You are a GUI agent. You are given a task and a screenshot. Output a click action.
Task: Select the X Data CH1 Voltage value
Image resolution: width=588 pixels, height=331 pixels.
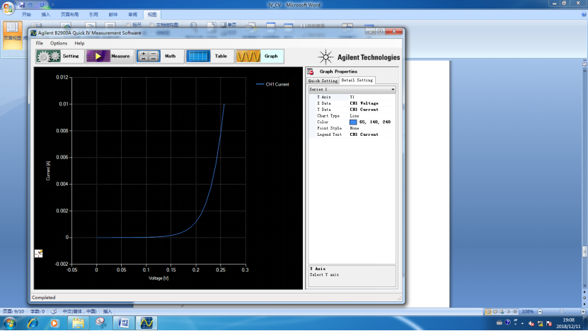[364, 103]
